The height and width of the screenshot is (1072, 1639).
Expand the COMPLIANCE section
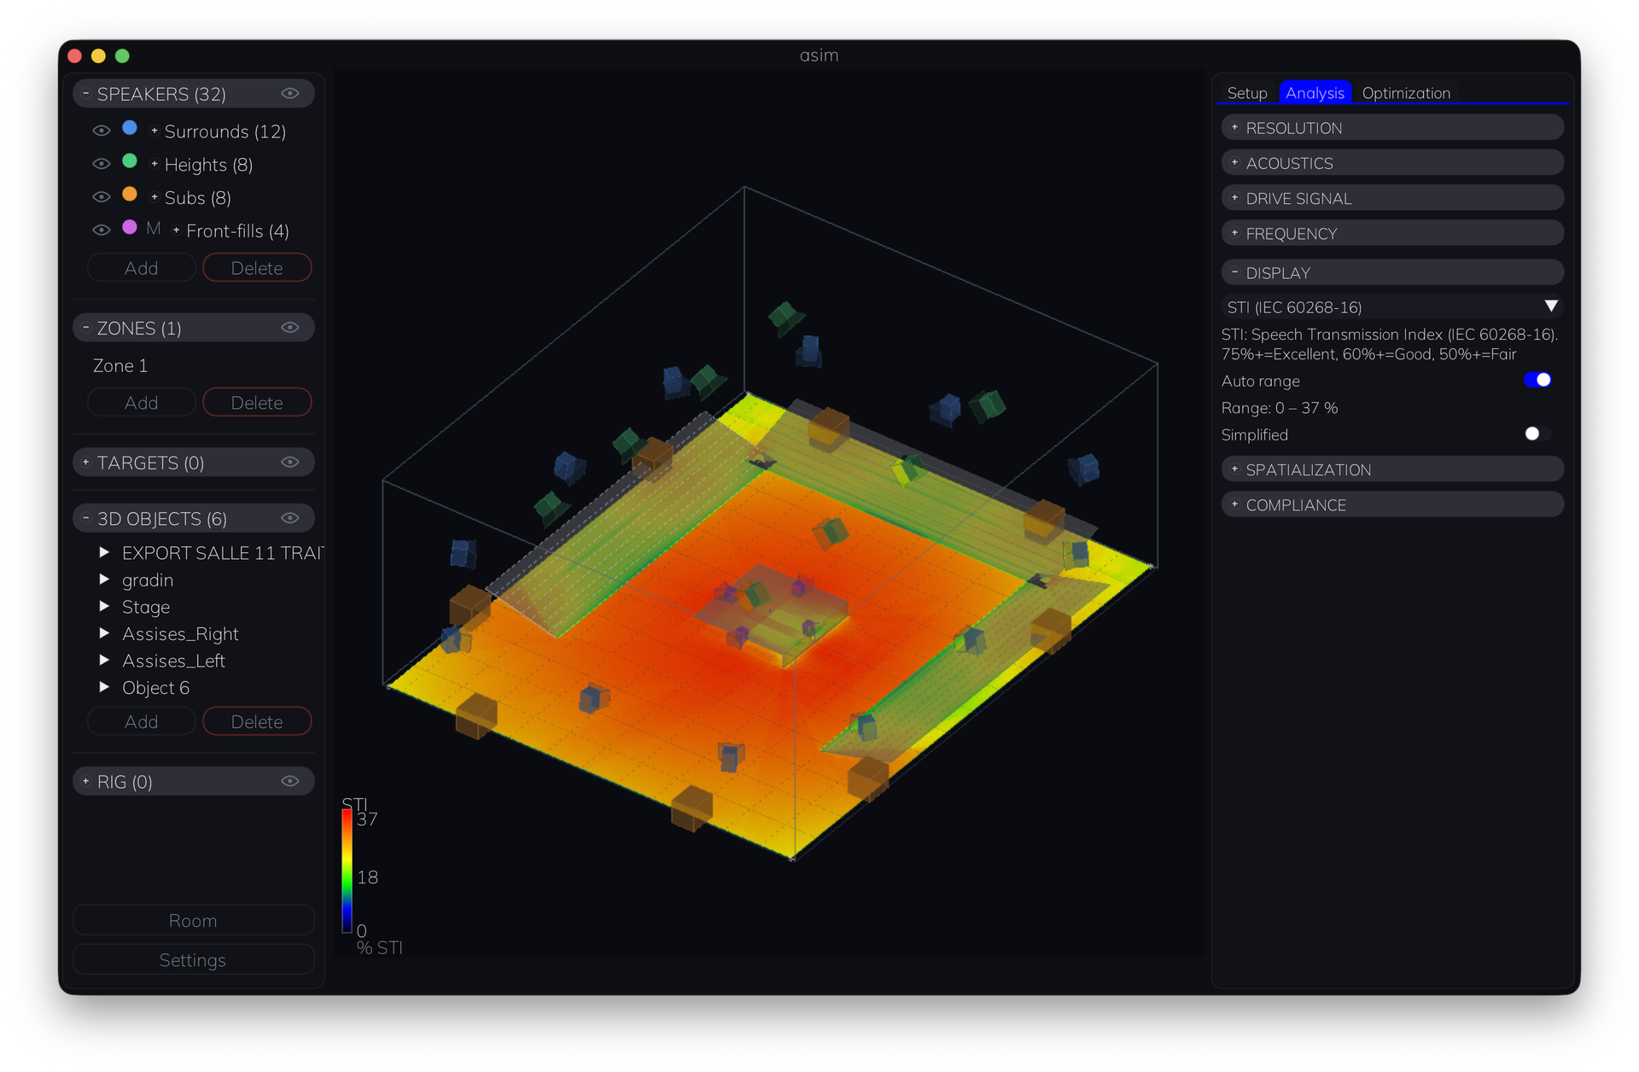point(1392,504)
